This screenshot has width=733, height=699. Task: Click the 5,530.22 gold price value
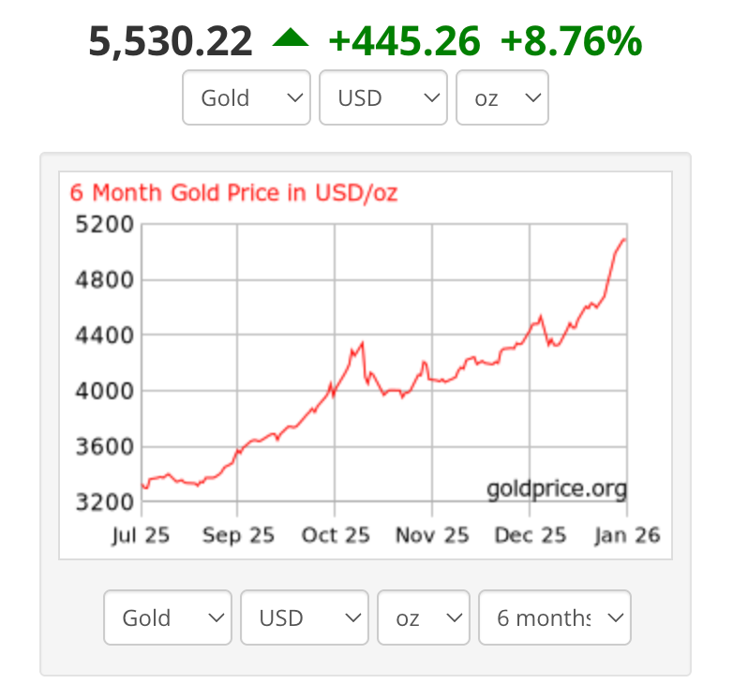171,42
